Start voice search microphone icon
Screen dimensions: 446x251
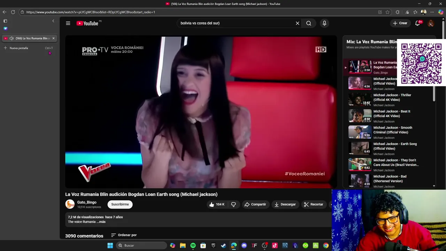click(x=324, y=23)
